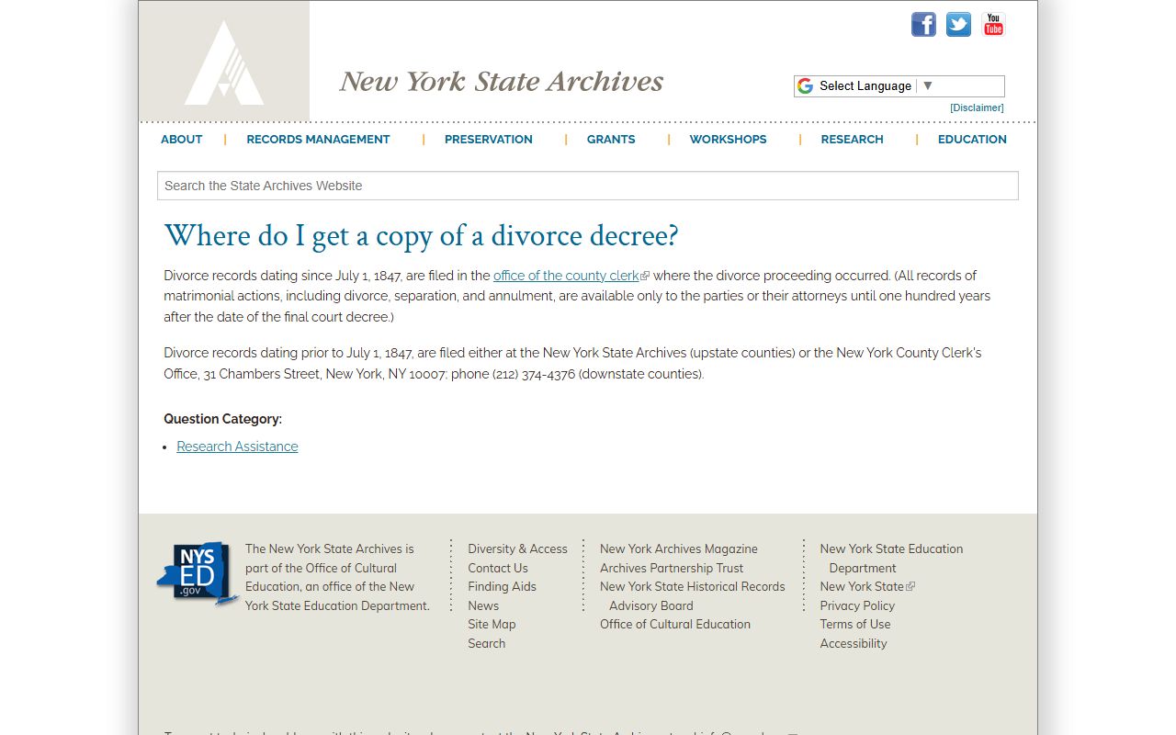The image size is (1176, 735).
Task: Click the NYSED.gov logo in footer
Action: [198, 574]
